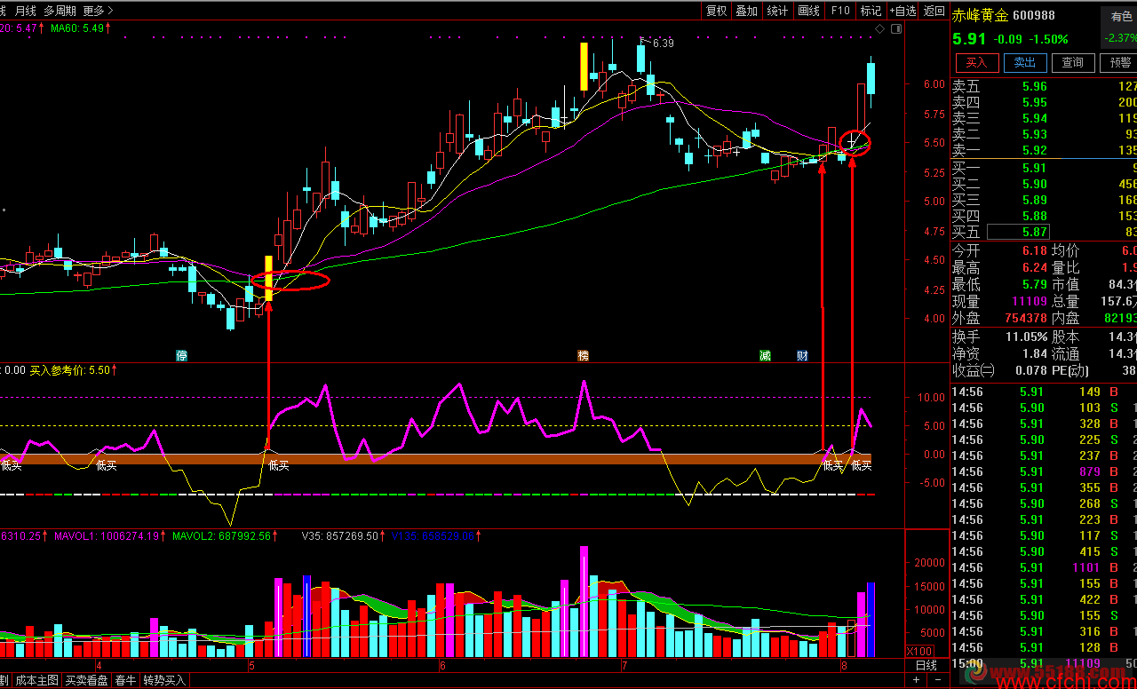Add stock via +自选 button

[902, 11]
